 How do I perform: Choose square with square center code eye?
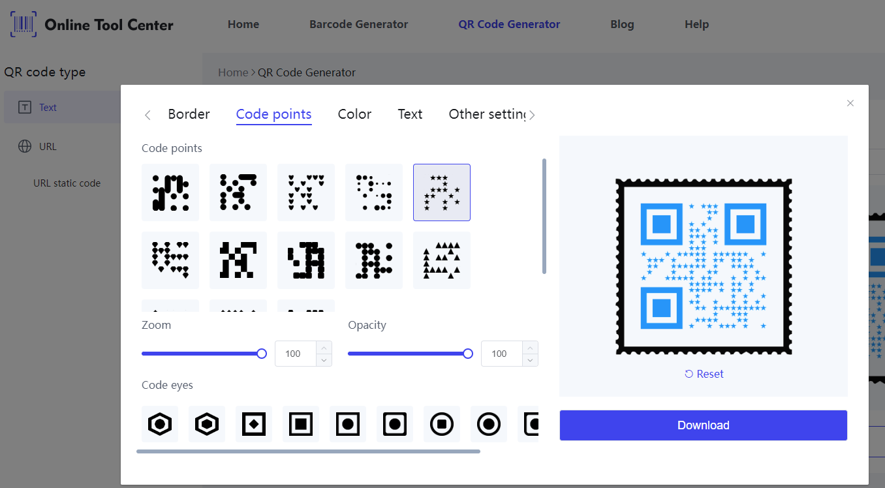(301, 424)
